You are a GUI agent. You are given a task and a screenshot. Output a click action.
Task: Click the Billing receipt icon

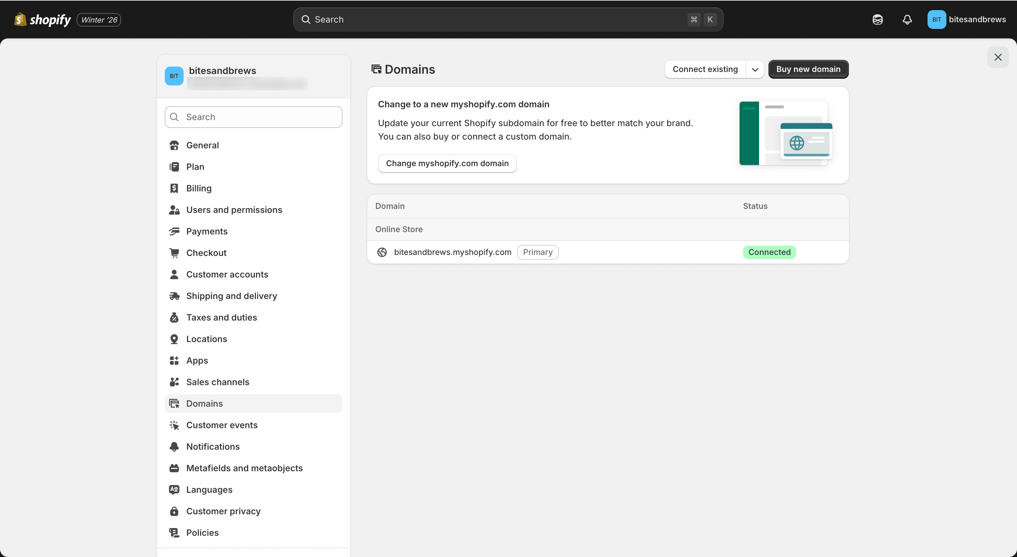tap(174, 188)
